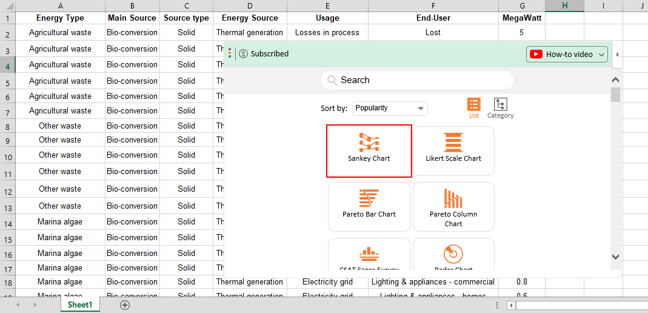Click the 'Lost' cell in row 2

[433, 32]
